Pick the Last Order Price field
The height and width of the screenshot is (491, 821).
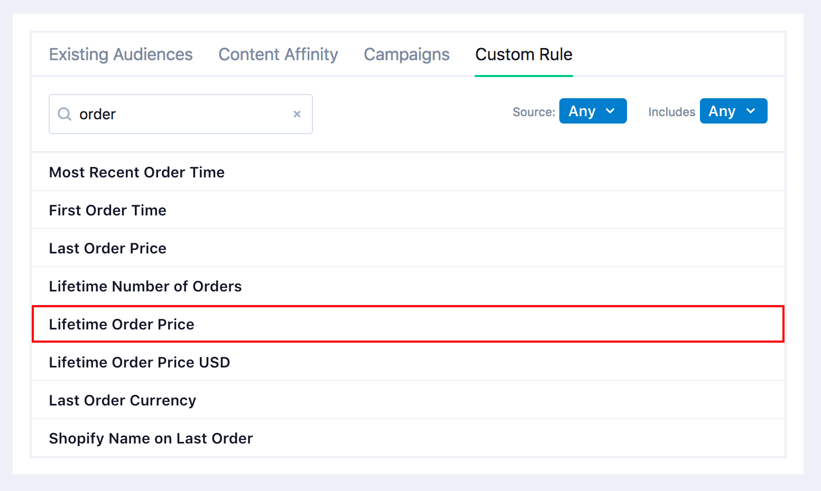(x=108, y=248)
